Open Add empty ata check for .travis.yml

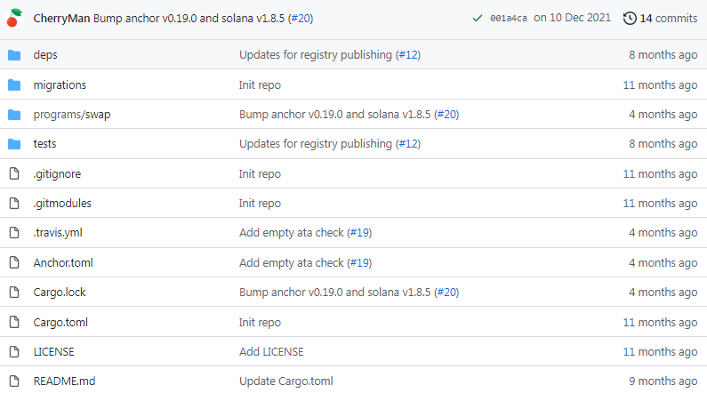point(292,233)
